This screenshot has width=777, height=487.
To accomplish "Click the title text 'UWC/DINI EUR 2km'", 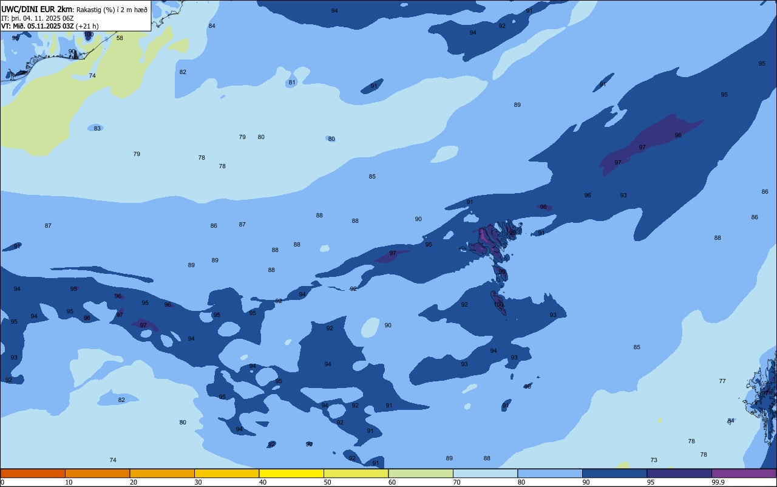I will 36,9.
